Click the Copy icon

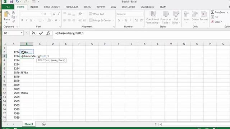click(13, 17)
